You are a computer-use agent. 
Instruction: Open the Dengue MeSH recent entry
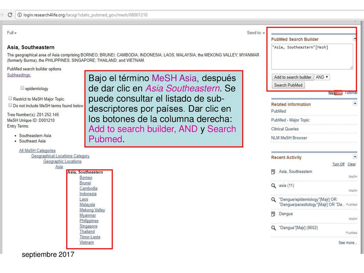(x=286, y=214)
